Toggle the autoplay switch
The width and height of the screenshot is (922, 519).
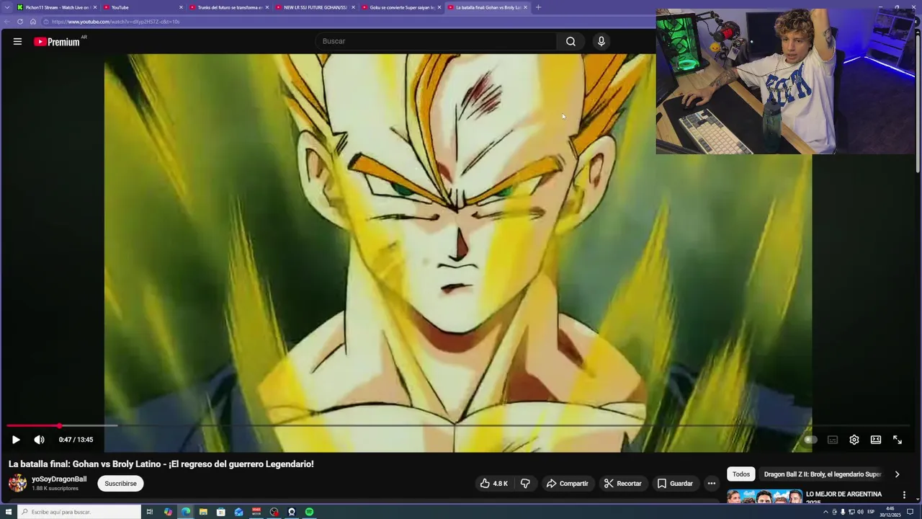810,440
